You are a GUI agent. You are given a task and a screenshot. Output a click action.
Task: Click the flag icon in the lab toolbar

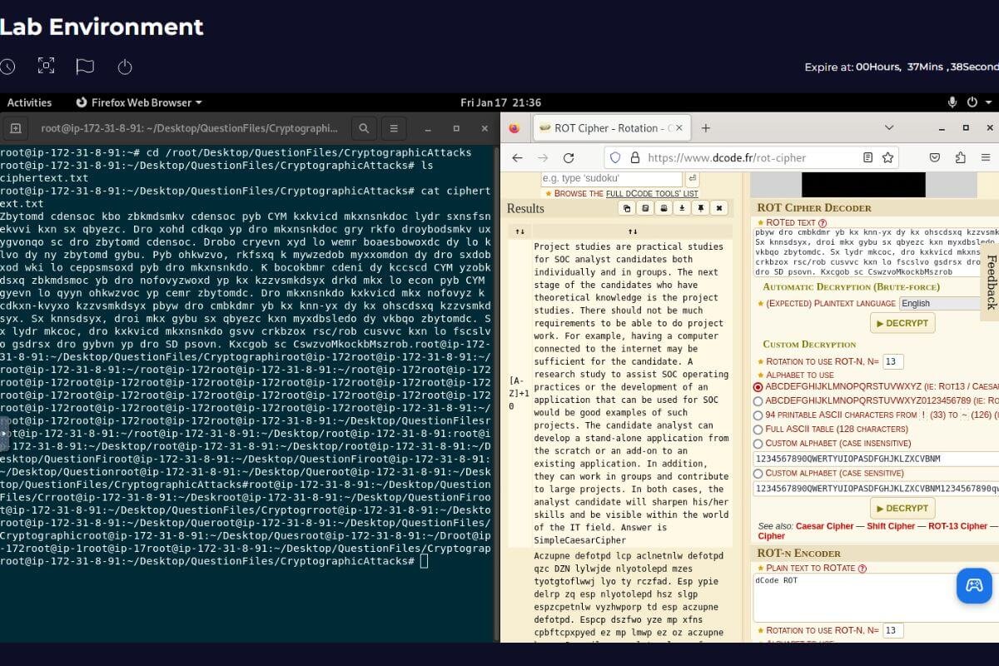(x=85, y=66)
